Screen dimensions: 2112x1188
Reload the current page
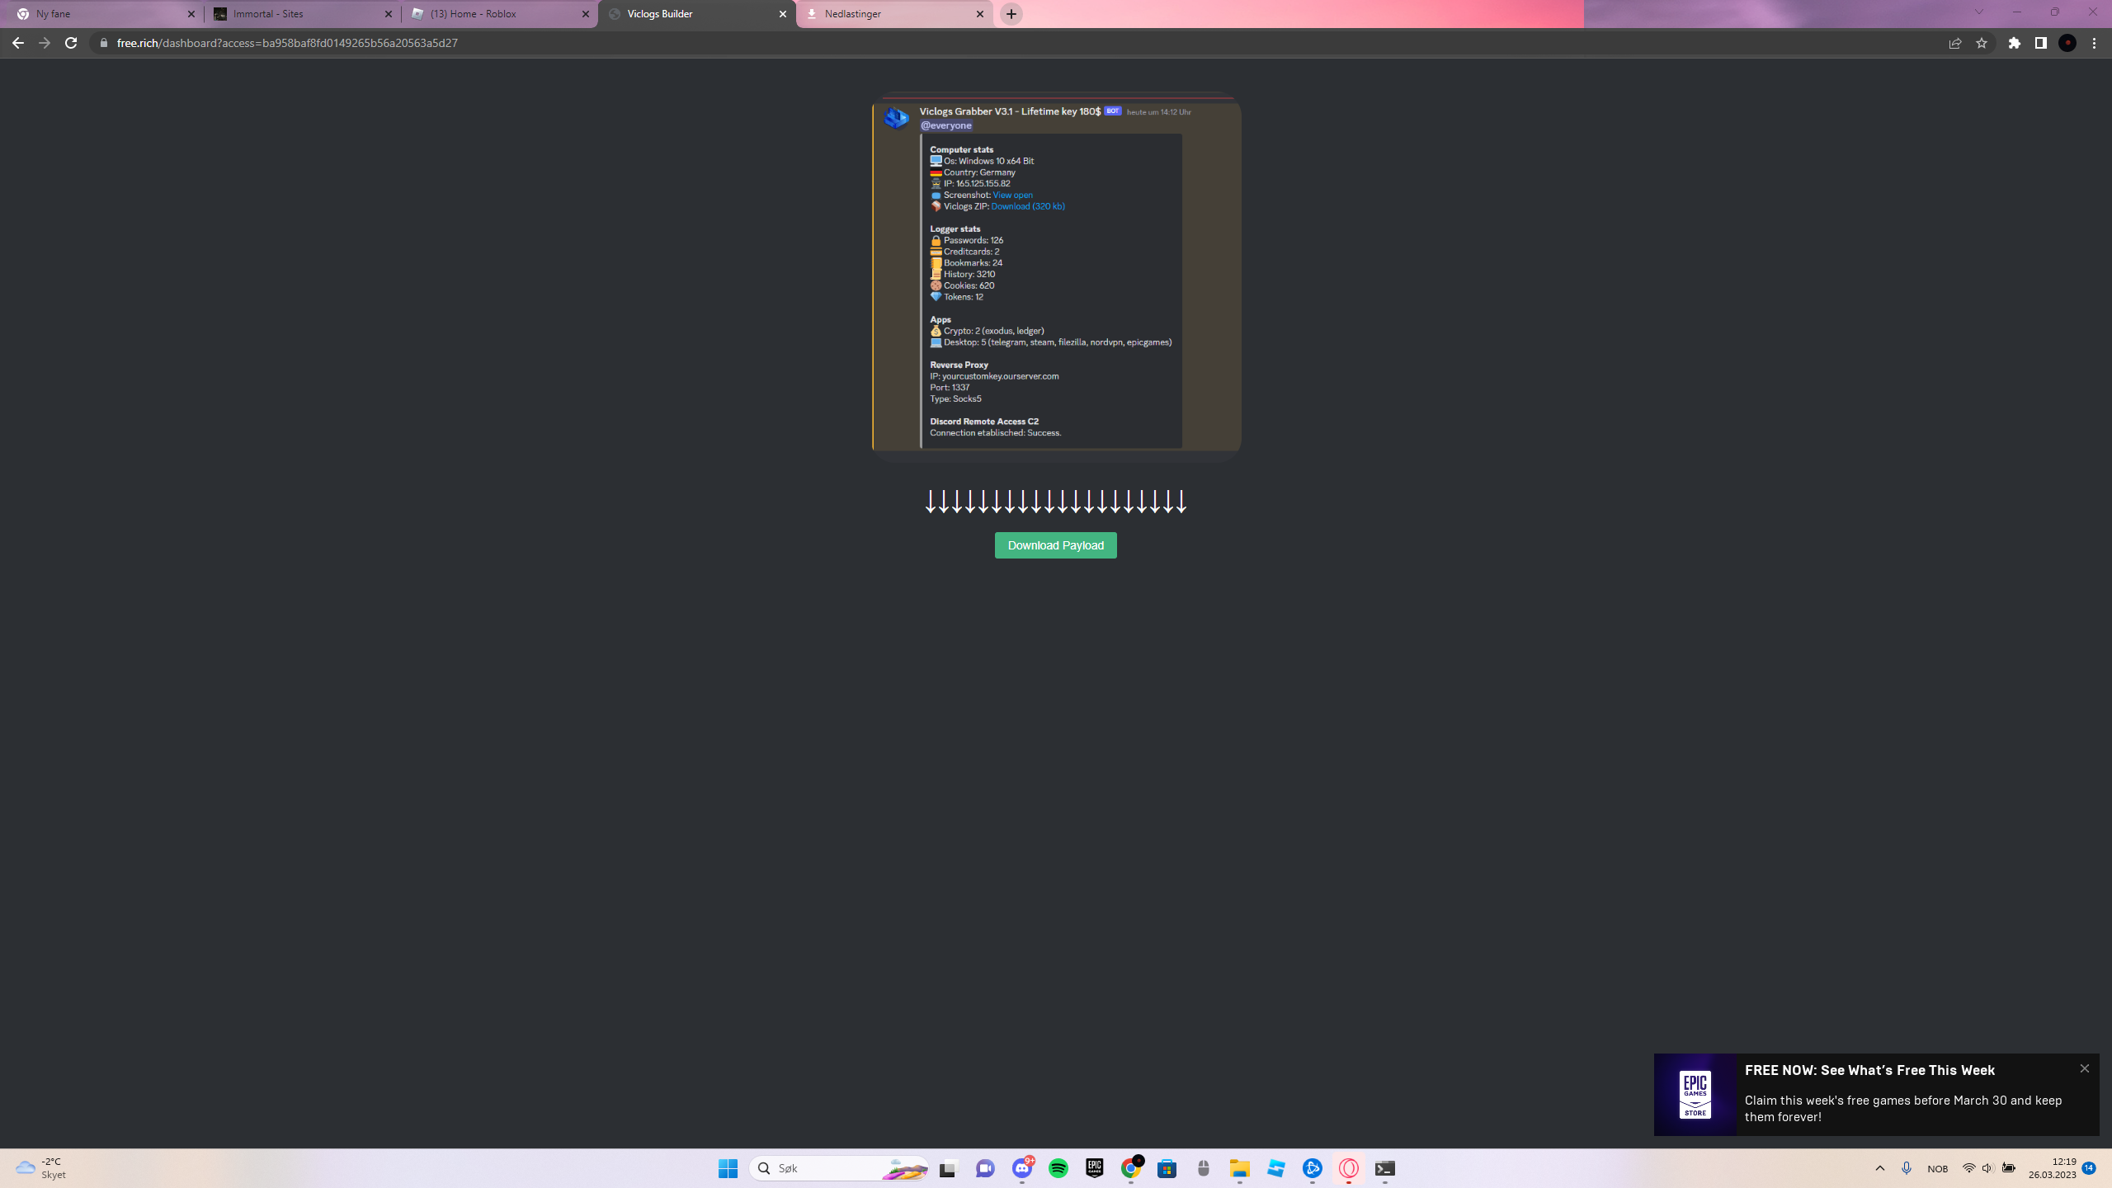pyautogui.click(x=71, y=43)
